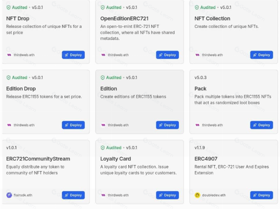Deploy the NFT Drop contract
The image size is (280, 209).
(73, 55)
